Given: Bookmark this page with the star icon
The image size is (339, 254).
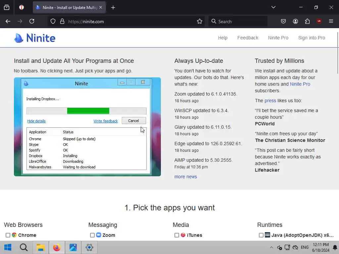Looking at the screenshot, I should pyautogui.click(x=200, y=21).
